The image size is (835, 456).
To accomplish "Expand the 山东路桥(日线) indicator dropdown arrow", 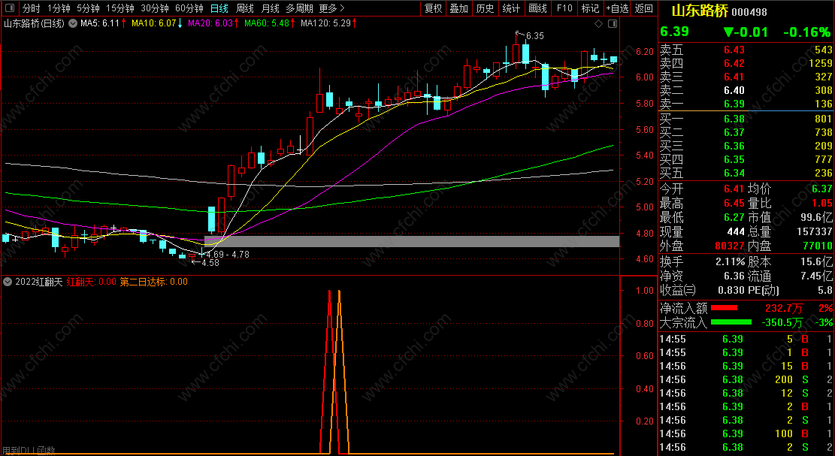I will [72, 23].
